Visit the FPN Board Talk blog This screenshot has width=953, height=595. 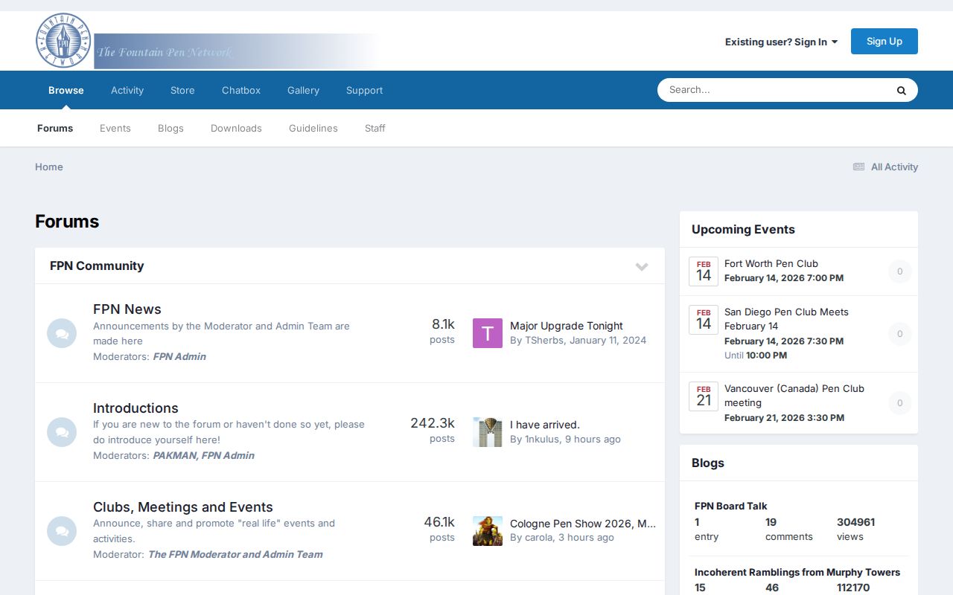pyautogui.click(x=730, y=506)
